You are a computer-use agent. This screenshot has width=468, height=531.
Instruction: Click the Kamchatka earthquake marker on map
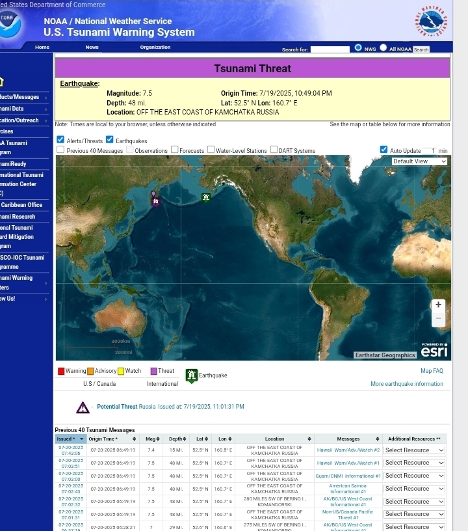pos(155,200)
